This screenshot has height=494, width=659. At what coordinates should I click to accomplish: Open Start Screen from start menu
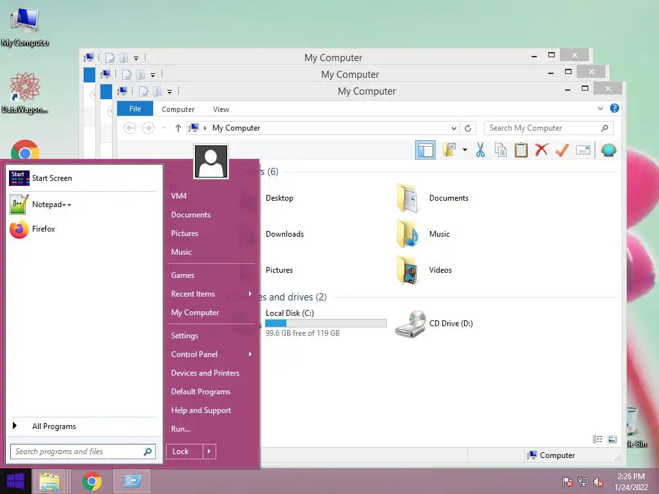point(83,178)
